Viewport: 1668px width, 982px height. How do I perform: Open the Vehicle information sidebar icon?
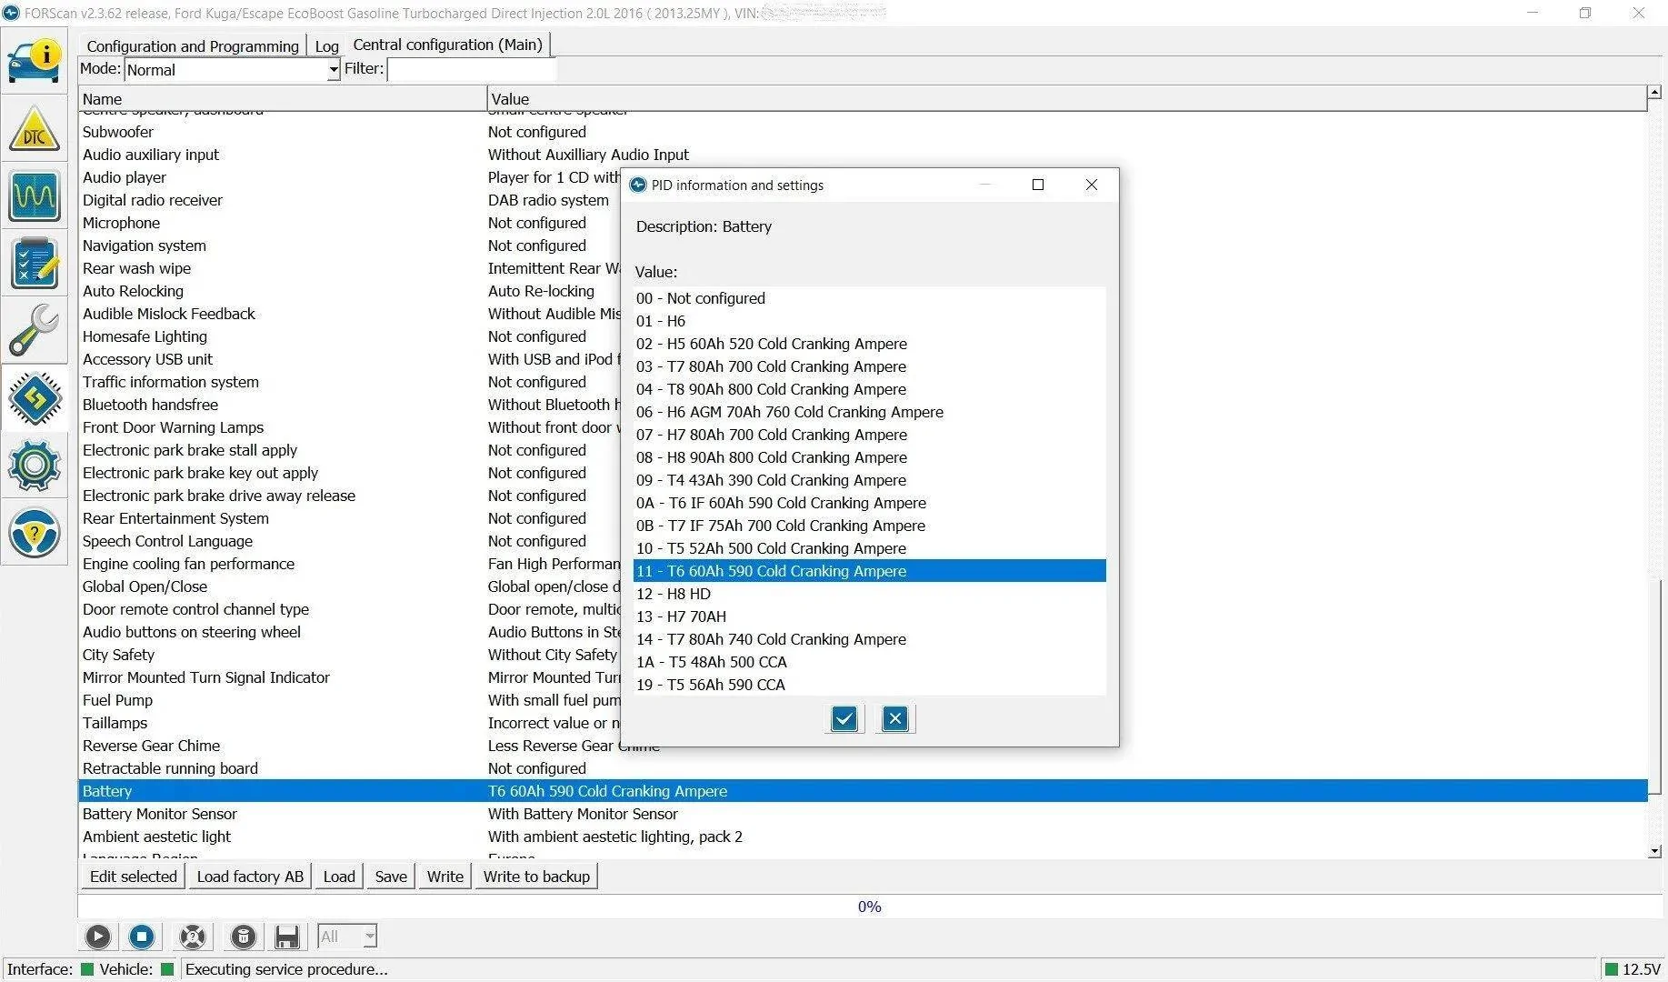coord(35,61)
